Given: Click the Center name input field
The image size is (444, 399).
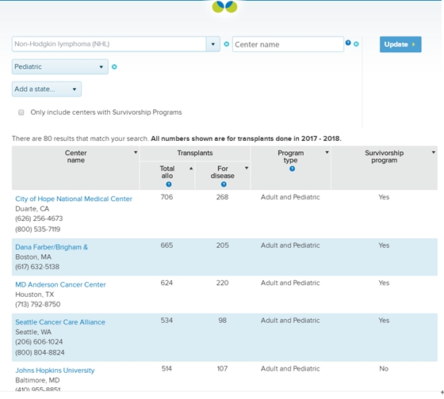Looking at the screenshot, I should 288,44.
